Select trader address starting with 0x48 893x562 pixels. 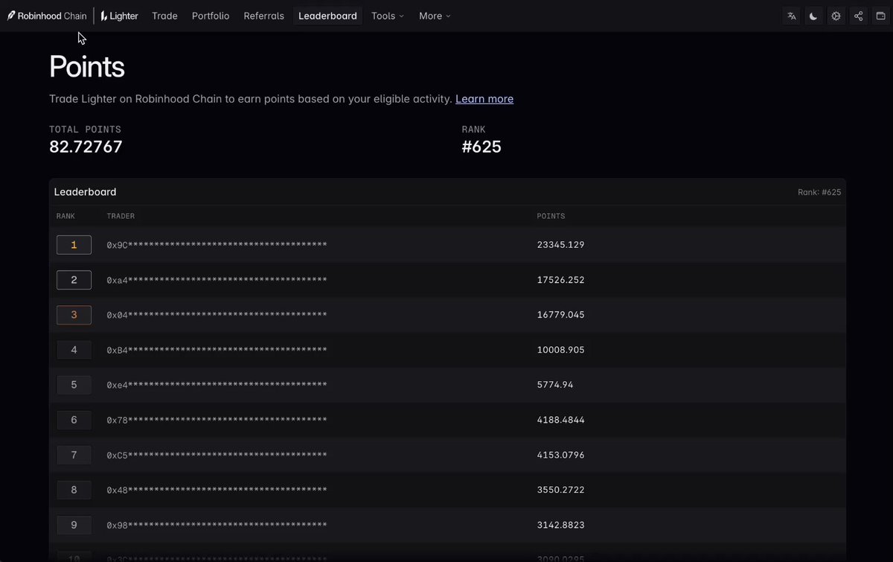pos(217,490)
